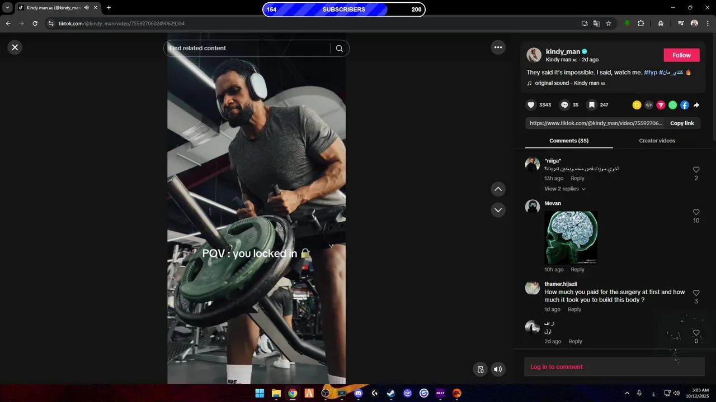
Task: Save video with the bookmark icon
Action: 591,105
